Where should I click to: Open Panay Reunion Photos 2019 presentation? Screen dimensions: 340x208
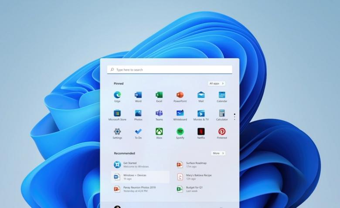140,189
